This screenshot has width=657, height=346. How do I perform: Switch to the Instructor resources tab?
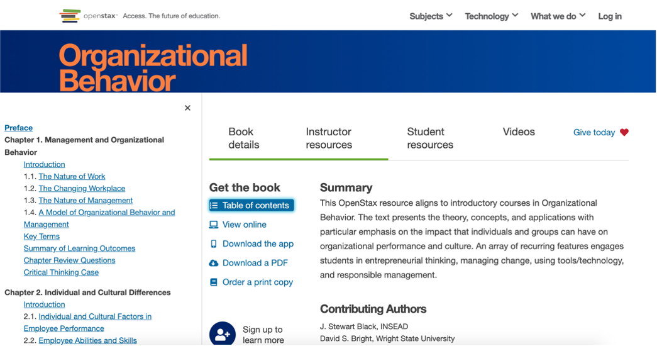pyautogui.click(x=329, y=138)
